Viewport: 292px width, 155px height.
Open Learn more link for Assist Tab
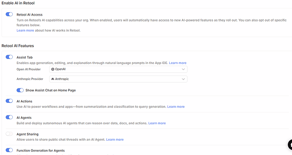click(178, 63)
